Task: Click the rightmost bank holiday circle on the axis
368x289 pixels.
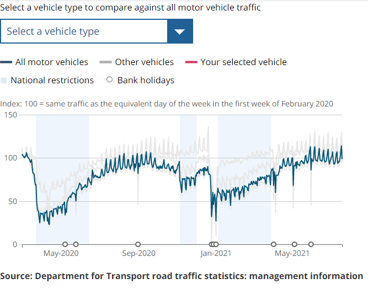Action: click(x=311, y=244)
